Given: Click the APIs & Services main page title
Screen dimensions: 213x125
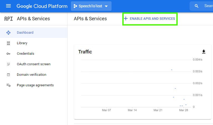Looking at the screenshot, I should coord(90,19).
